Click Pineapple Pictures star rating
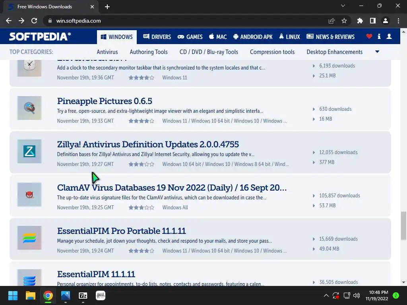Viewport: 407px width, 305px height. (x=141, y=121)
